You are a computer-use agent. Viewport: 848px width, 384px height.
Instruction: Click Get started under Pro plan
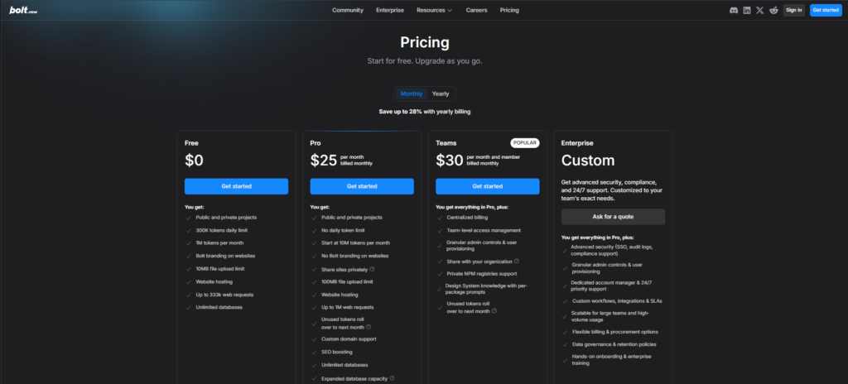point(362,186)
